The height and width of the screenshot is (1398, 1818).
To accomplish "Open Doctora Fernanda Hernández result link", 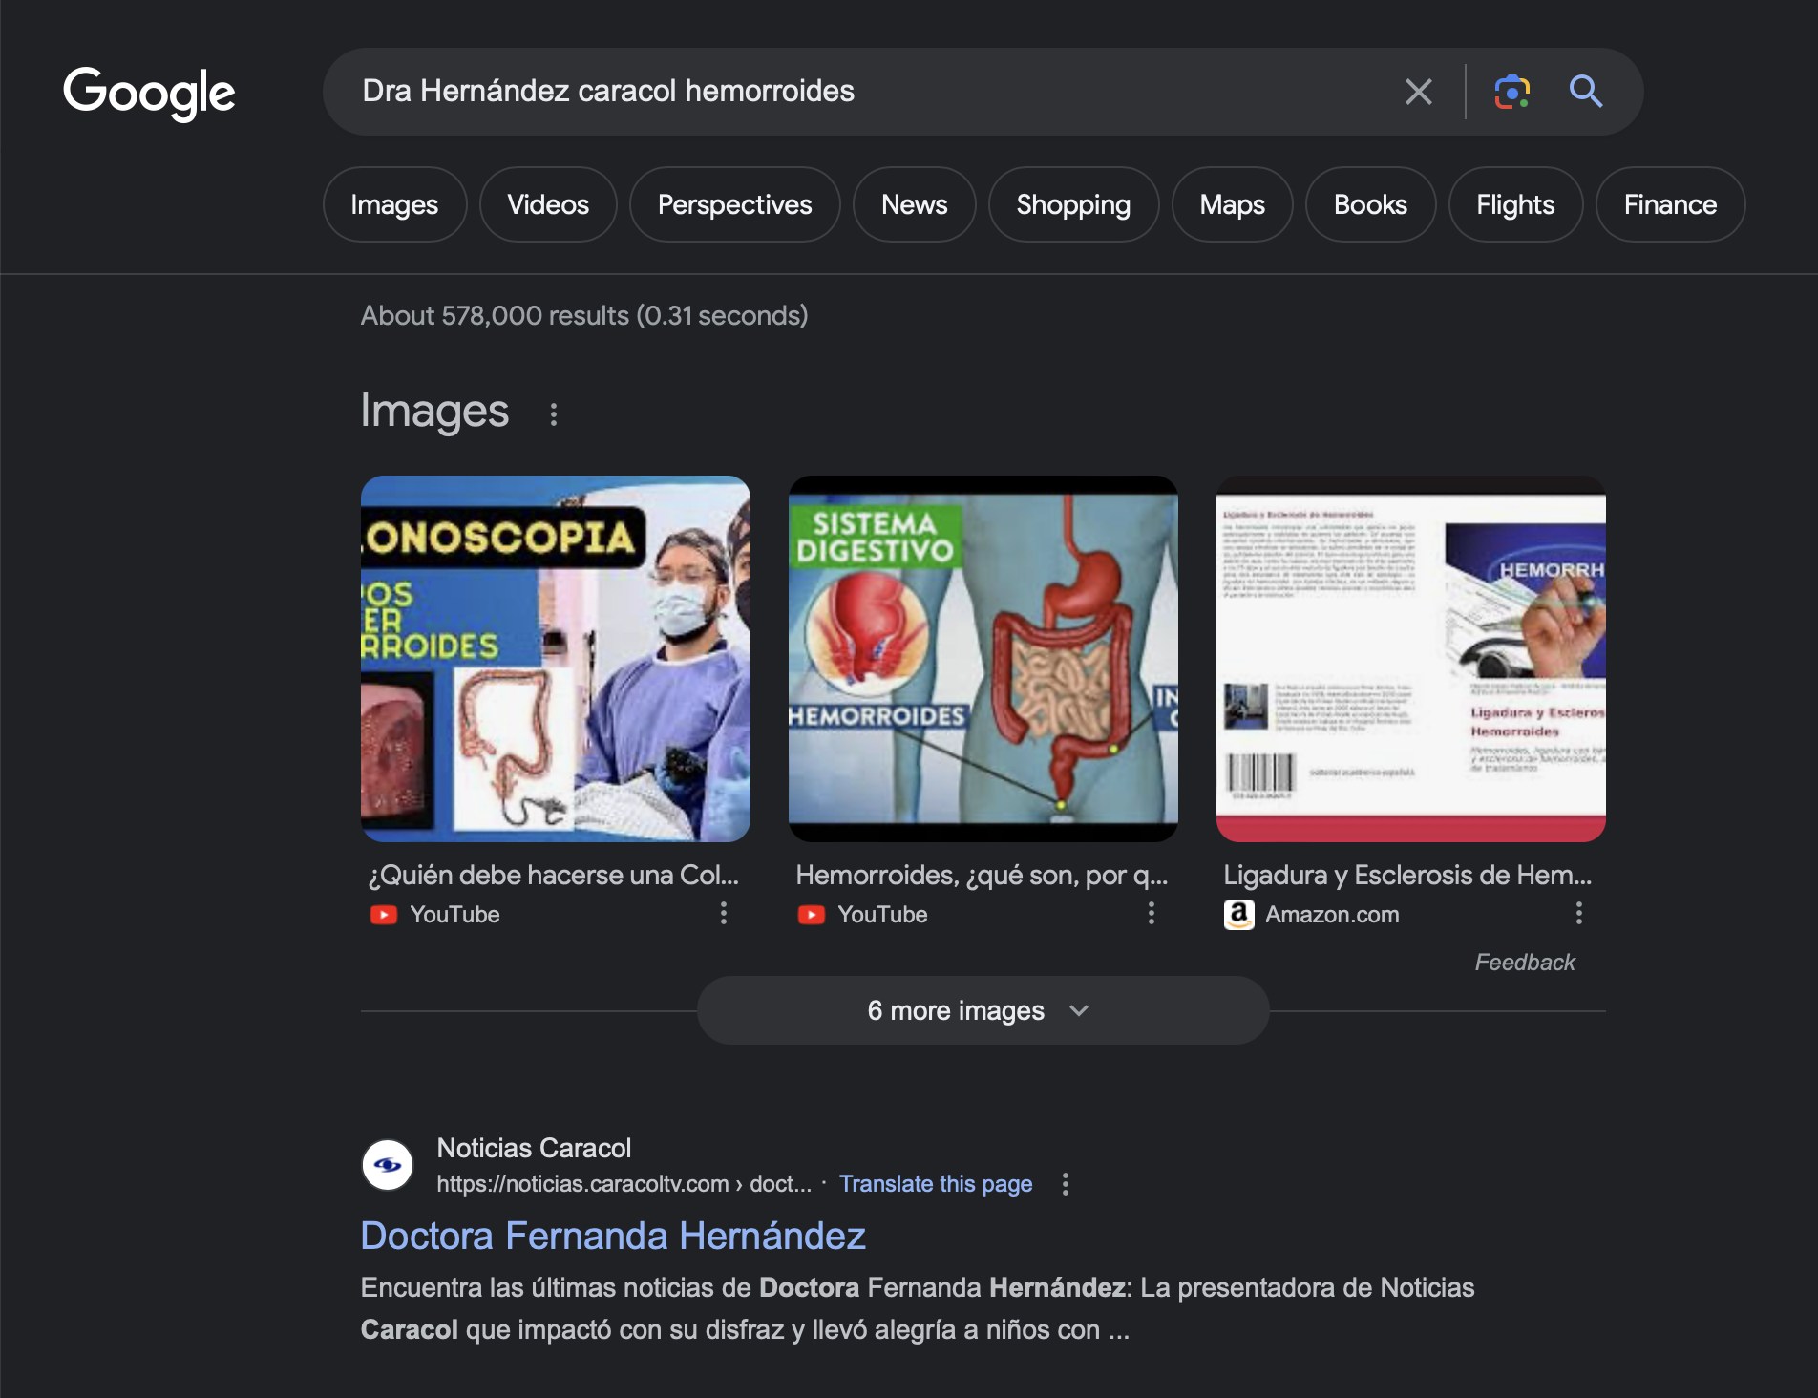I will (613, 1236).
